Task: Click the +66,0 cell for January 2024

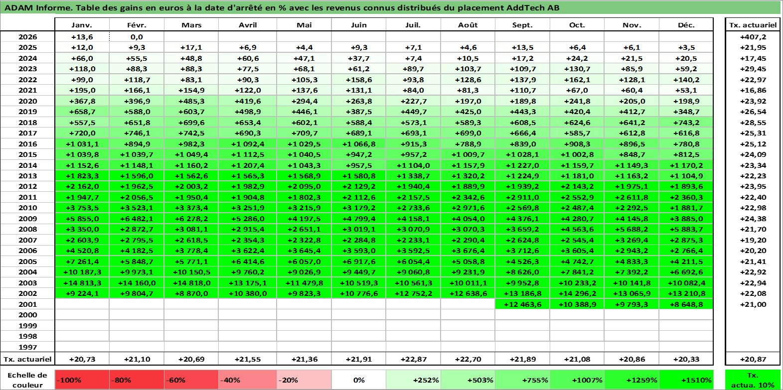Action: click(82, 58)
